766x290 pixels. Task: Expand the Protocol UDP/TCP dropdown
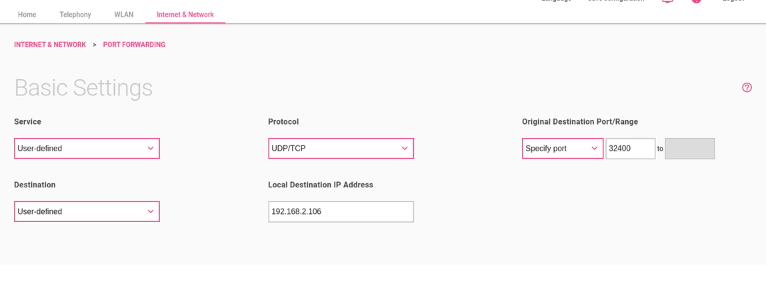(341, 149)
